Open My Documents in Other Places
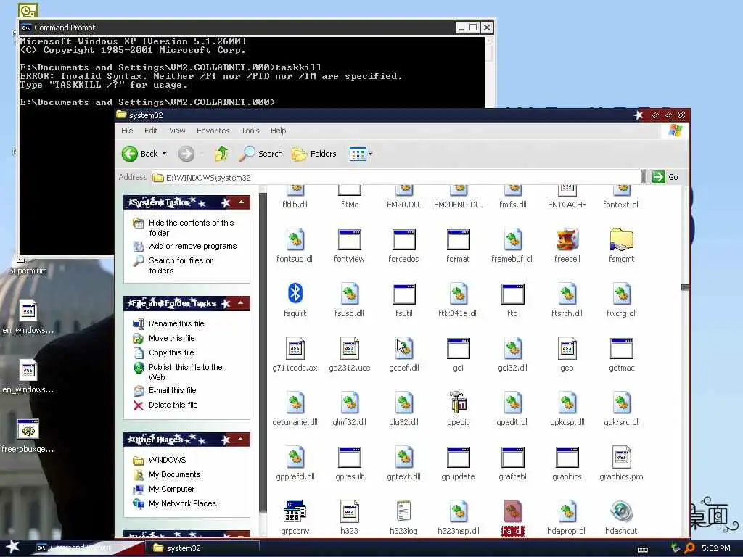 tap(174, 474)
